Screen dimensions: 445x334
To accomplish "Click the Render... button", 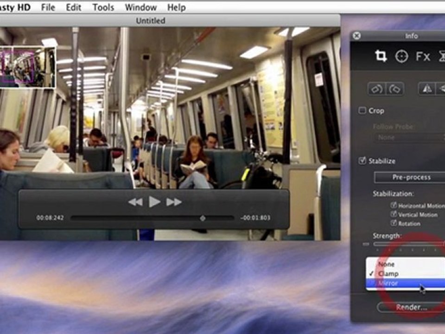I will [411, 307].
